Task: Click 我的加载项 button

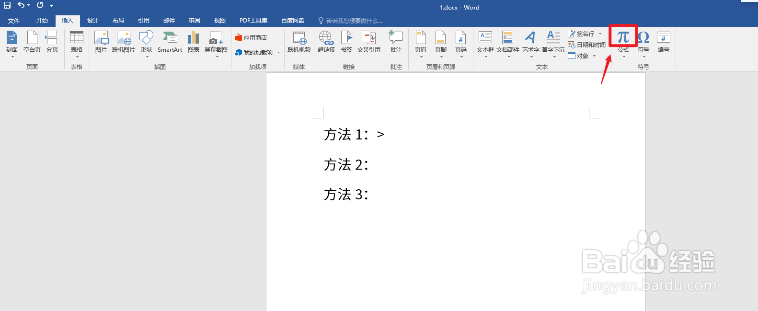Action: [x=254, y=52]
